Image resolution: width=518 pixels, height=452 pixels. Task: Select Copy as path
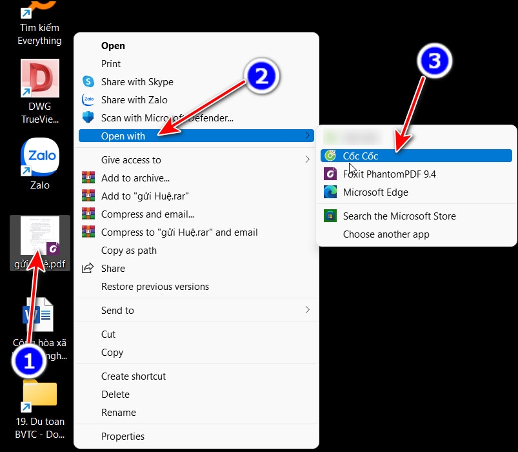point(196,251)
